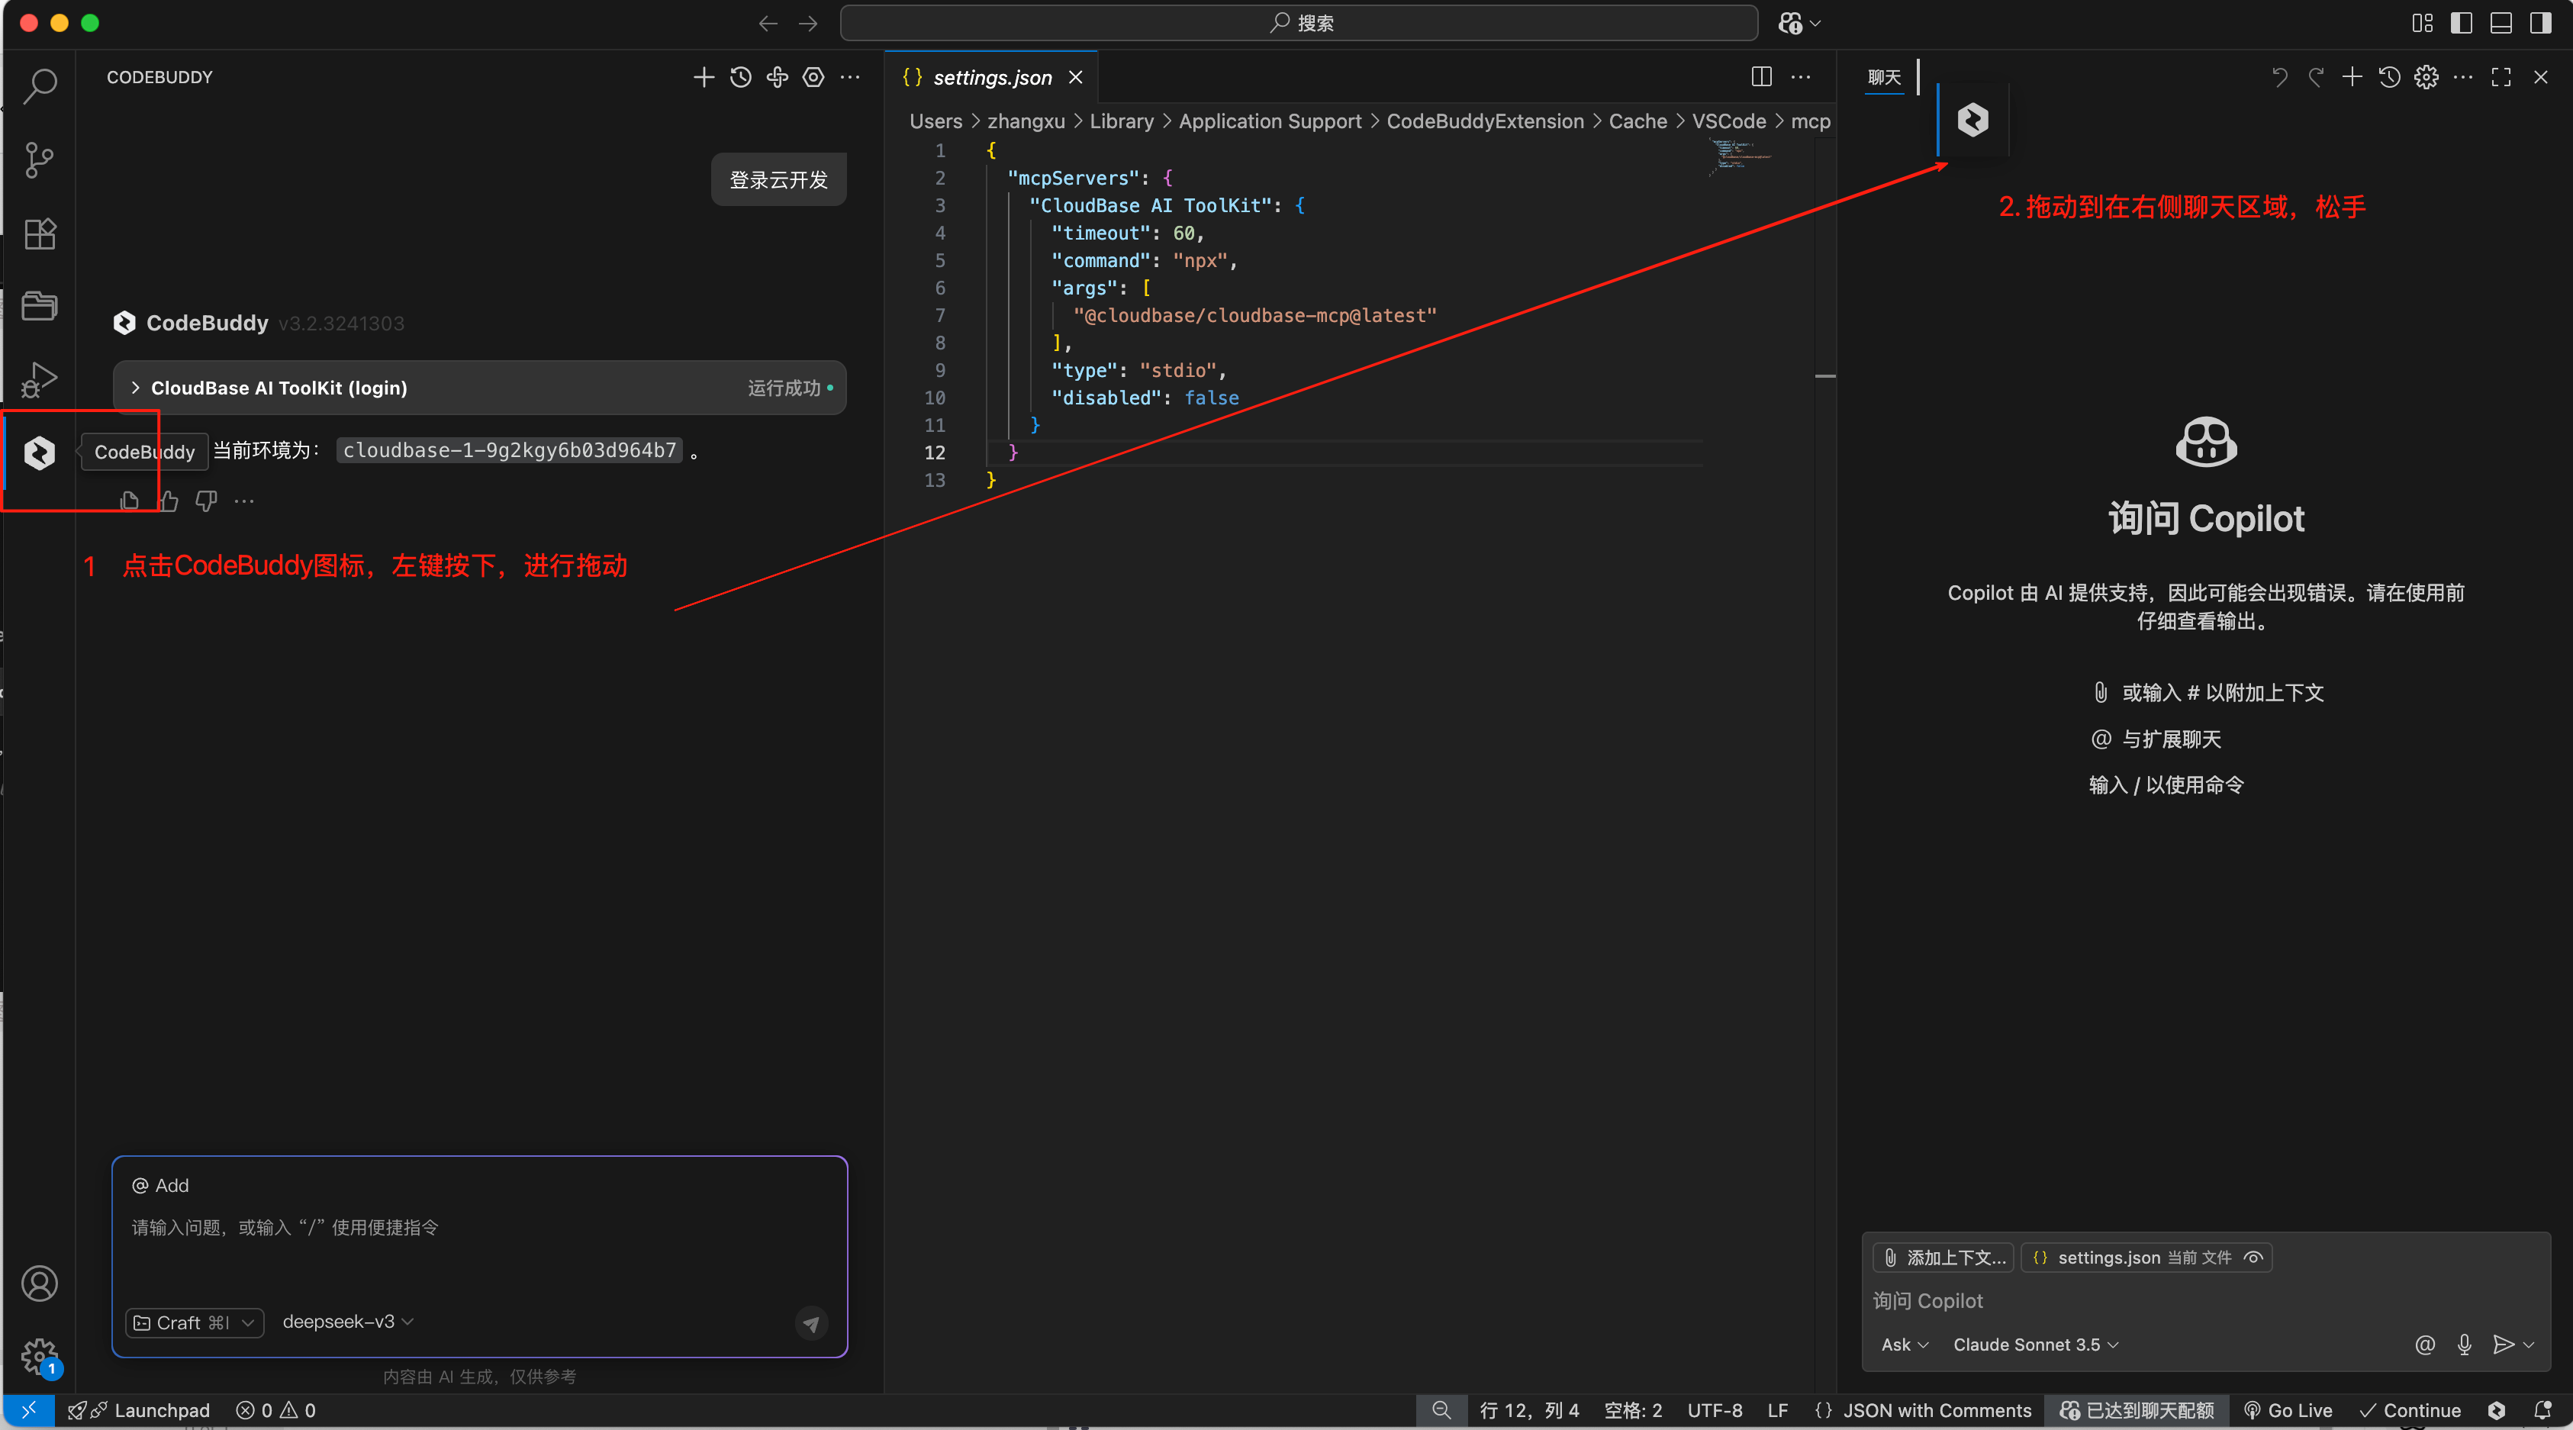The image size is (2573, 1430).
Task: Select the 聊天 tab
Action: [x=1884, y=77]
